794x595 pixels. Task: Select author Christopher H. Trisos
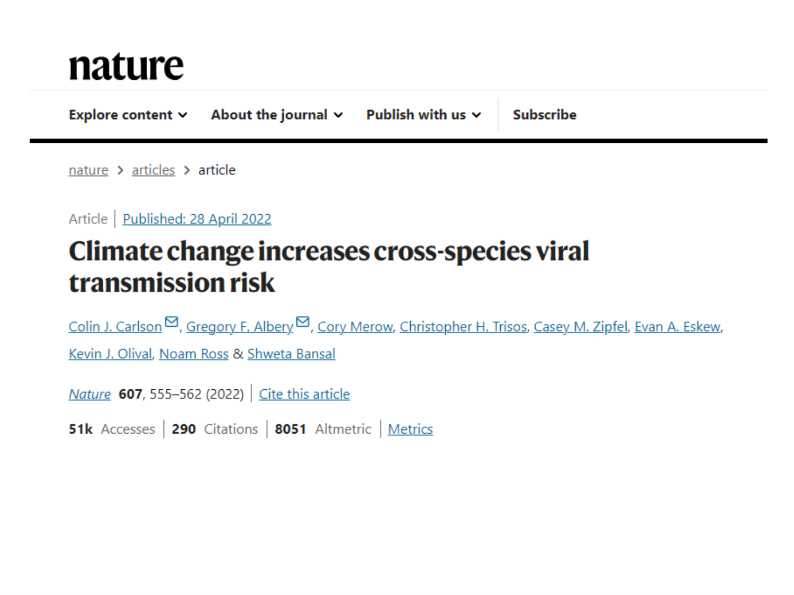coord(463,327)
